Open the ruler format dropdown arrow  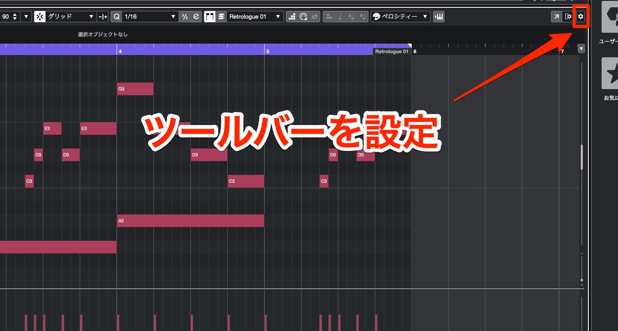click(x=581, y=49)
